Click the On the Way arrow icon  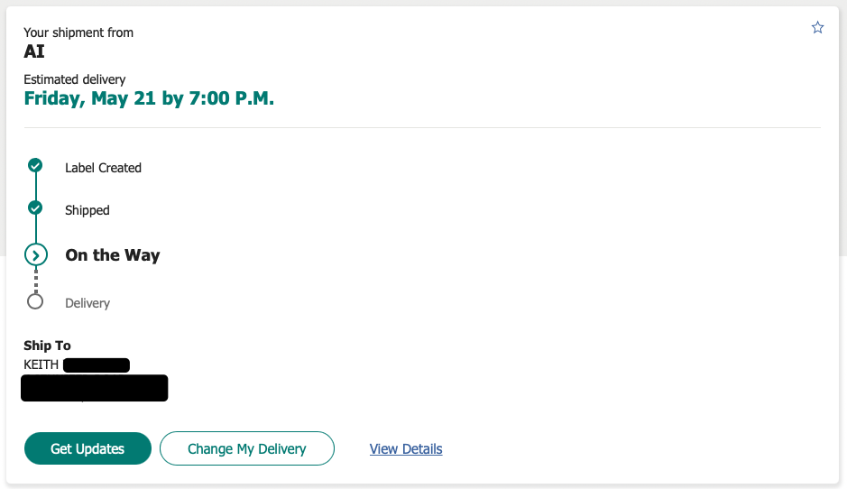click(35, 255)
